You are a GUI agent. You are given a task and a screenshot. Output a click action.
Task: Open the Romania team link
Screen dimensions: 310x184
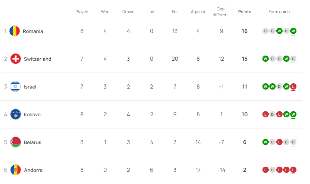33,31
